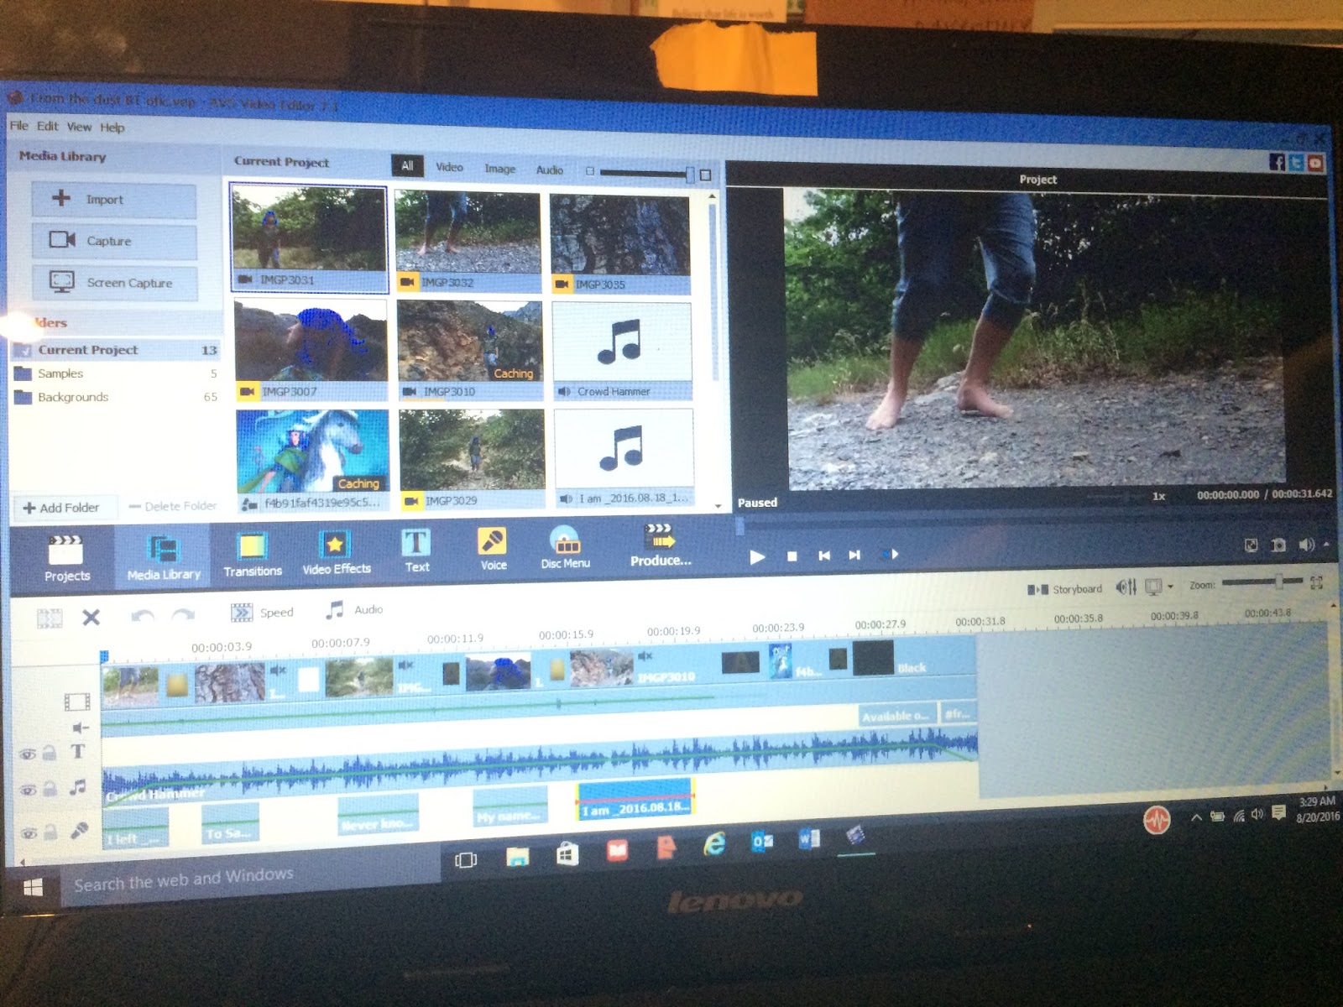Open the timeline Audio tool
Screen dimensions: 1343x1007
point(354,610)
